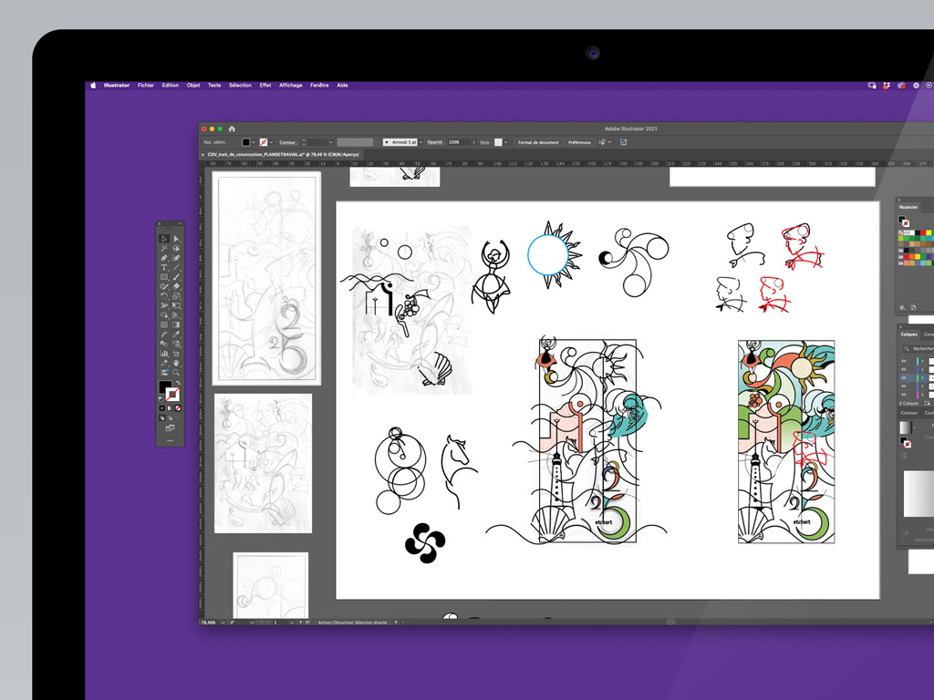Select the Rectangle tool
Image resolution: width=934 pixels, height=700 pixels.
tap(164, 277)
